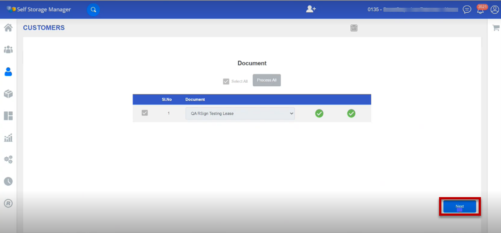Click the Self Storage Manager logo

click(x=39, y=9)
